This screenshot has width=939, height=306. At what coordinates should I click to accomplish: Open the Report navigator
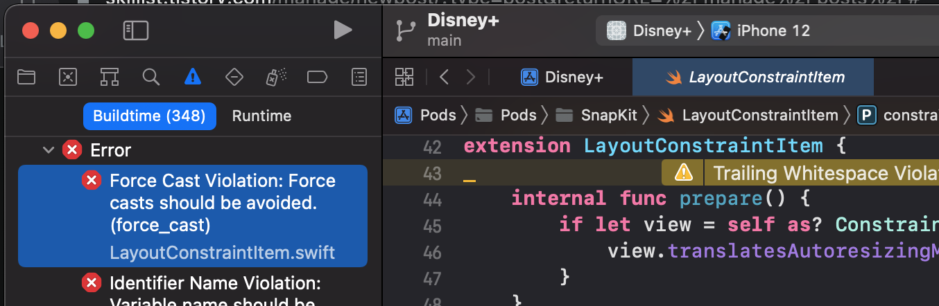coord(359,77)
